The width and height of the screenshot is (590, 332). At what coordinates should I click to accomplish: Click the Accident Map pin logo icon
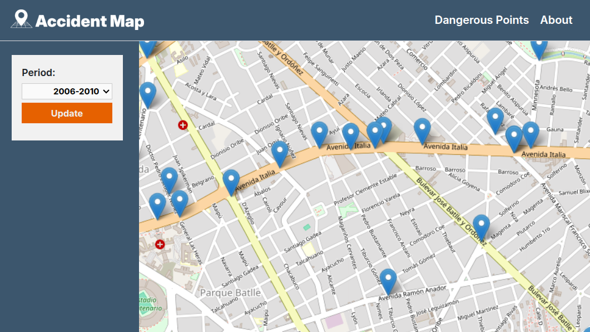(21, 19)
